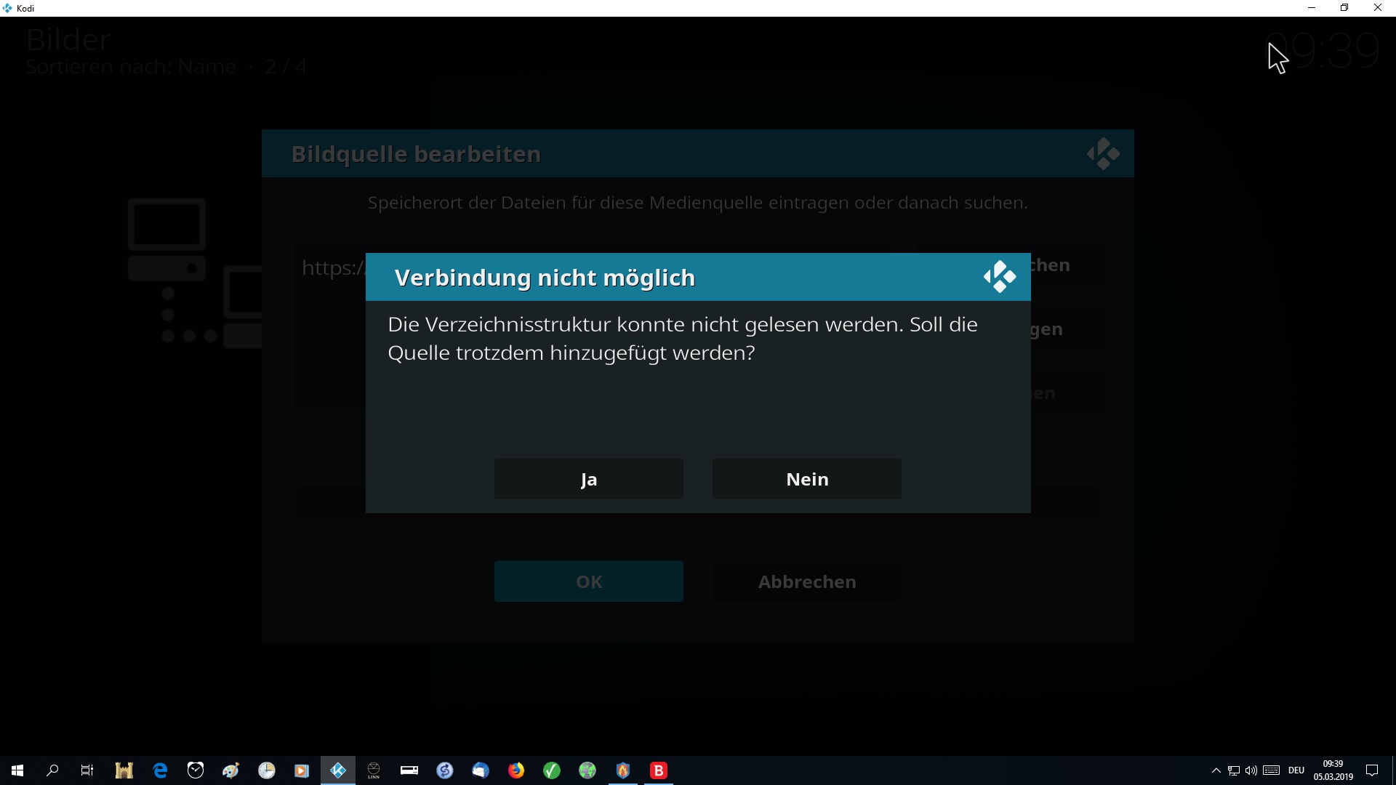Open the castle icon app in taskbar
This screenshot has width=1396, height=785.
pos(124,770)
